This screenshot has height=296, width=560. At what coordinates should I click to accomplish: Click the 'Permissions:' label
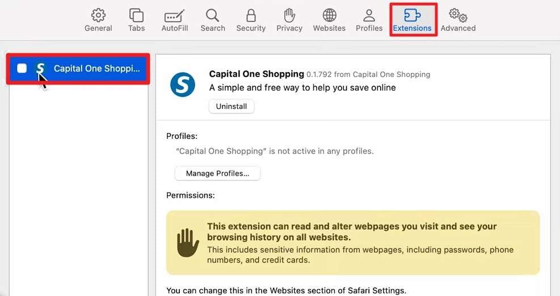pyautogui.click(x=191, y=195)
